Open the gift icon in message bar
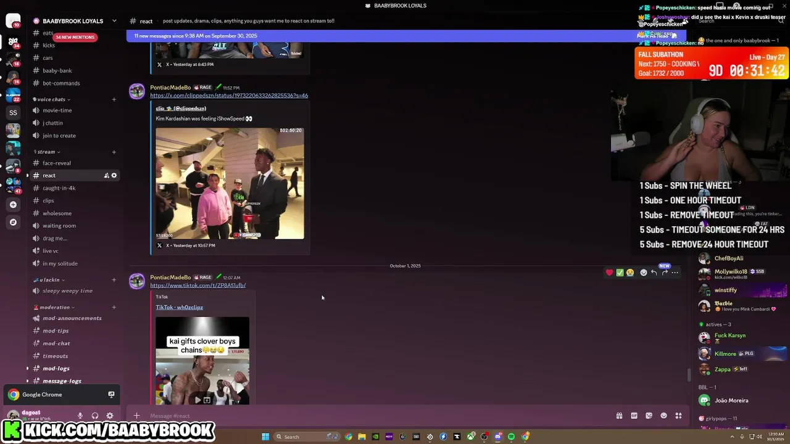 (619, 416)
